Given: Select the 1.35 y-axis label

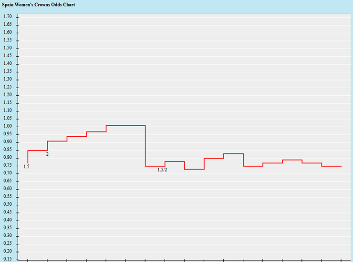Looking at the screenshot, I should click(x=8, y=71).
